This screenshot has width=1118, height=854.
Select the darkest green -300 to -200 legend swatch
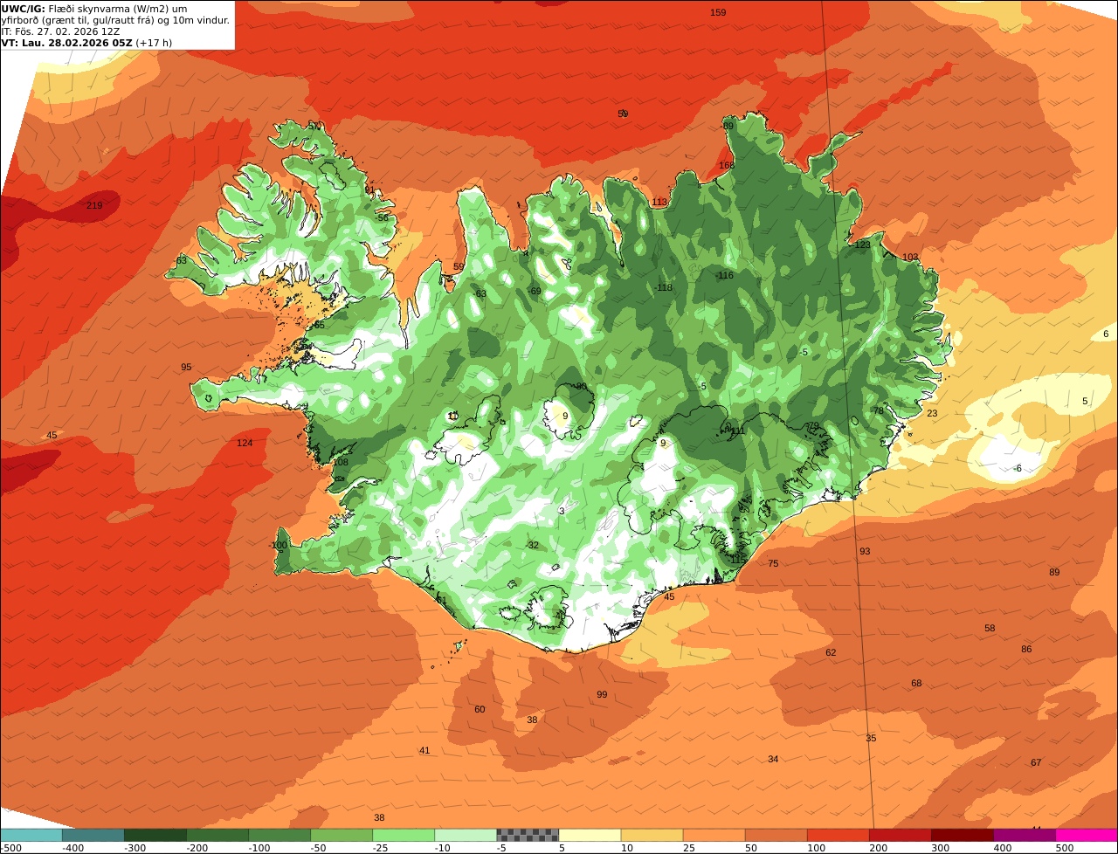pos(155,835)
